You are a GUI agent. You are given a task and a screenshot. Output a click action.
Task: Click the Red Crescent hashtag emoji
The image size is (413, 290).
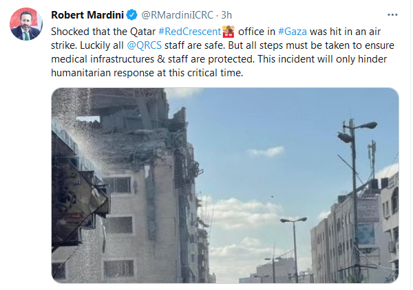point(229,32)
